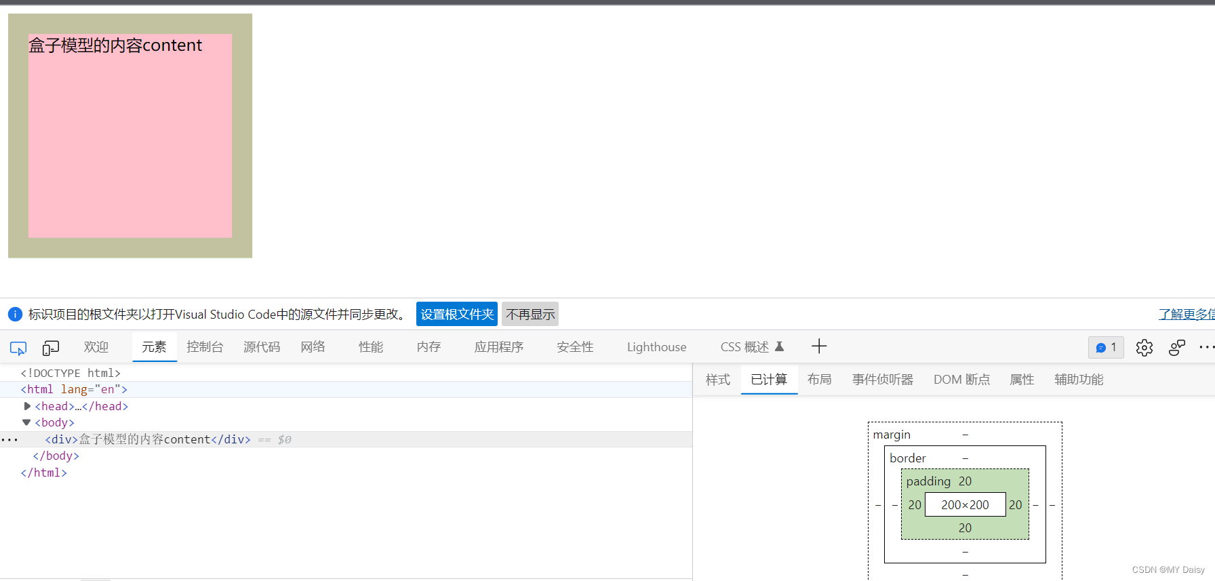Open the feedback people icon
The image size is (1215, 581).
point(1177,348)
